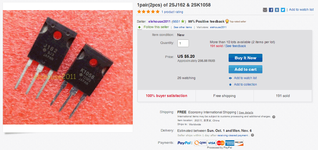Open the 1 product rating link
Viewport: 318px width, 150px height.
coord(172,12)
